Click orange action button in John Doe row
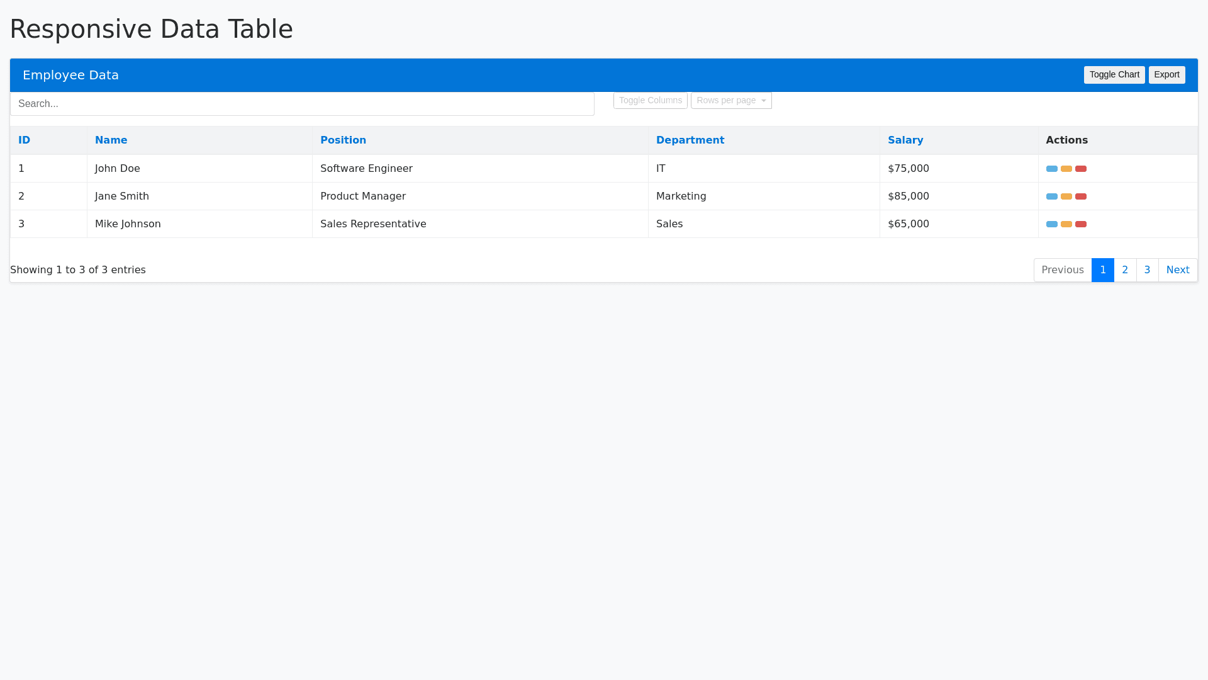 pyautogui.click(x=1066, y=169)
